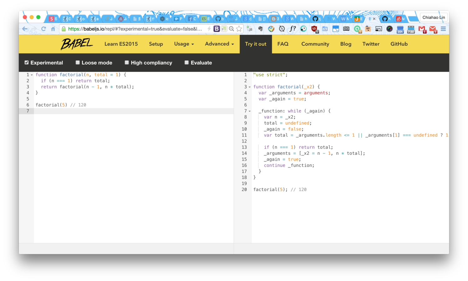The height and width of the screenshot is (281, 468).
Task: Open the Community nav item
Action: pos(315,44)
